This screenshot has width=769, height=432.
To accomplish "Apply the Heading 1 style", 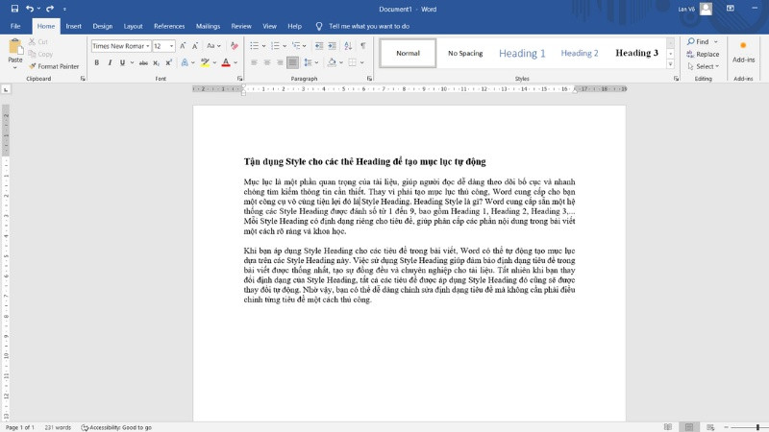I will coord(522,54).
